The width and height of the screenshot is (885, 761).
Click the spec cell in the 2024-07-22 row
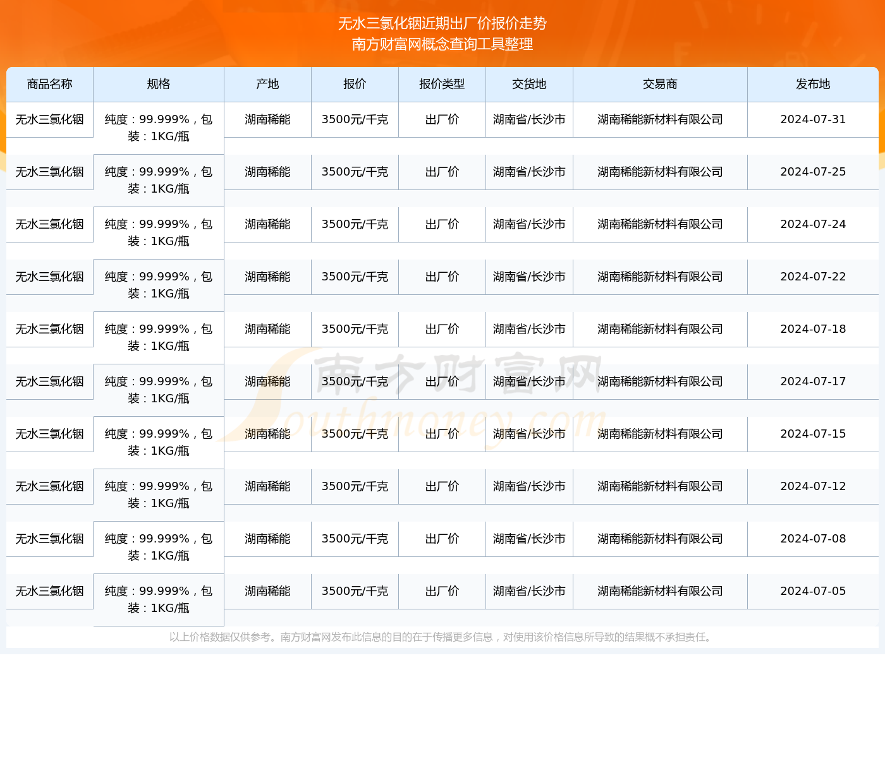[x=159, y=285]
